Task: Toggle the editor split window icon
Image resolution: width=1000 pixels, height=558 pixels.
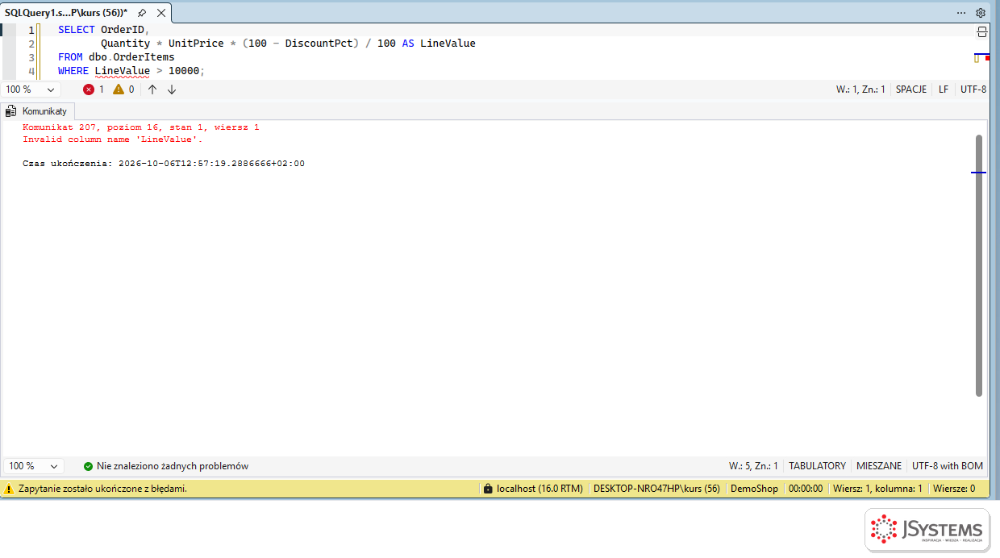Action: (x=981, y=31)
